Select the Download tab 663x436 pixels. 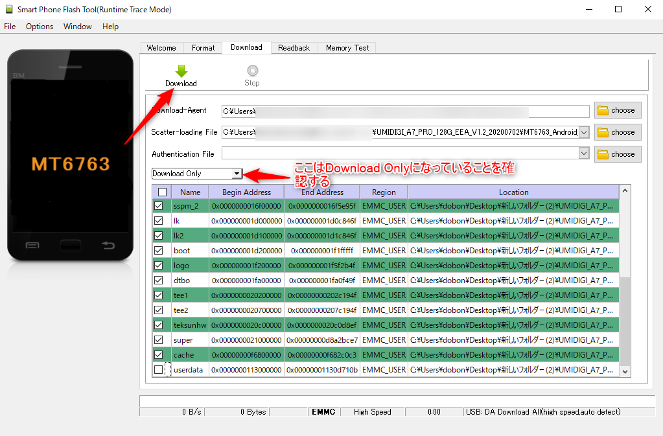pos(246,47)
